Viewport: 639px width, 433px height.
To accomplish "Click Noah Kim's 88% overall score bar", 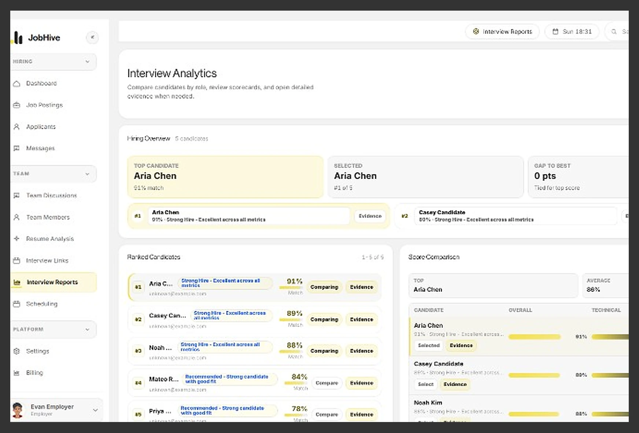I will coord(534,414).
